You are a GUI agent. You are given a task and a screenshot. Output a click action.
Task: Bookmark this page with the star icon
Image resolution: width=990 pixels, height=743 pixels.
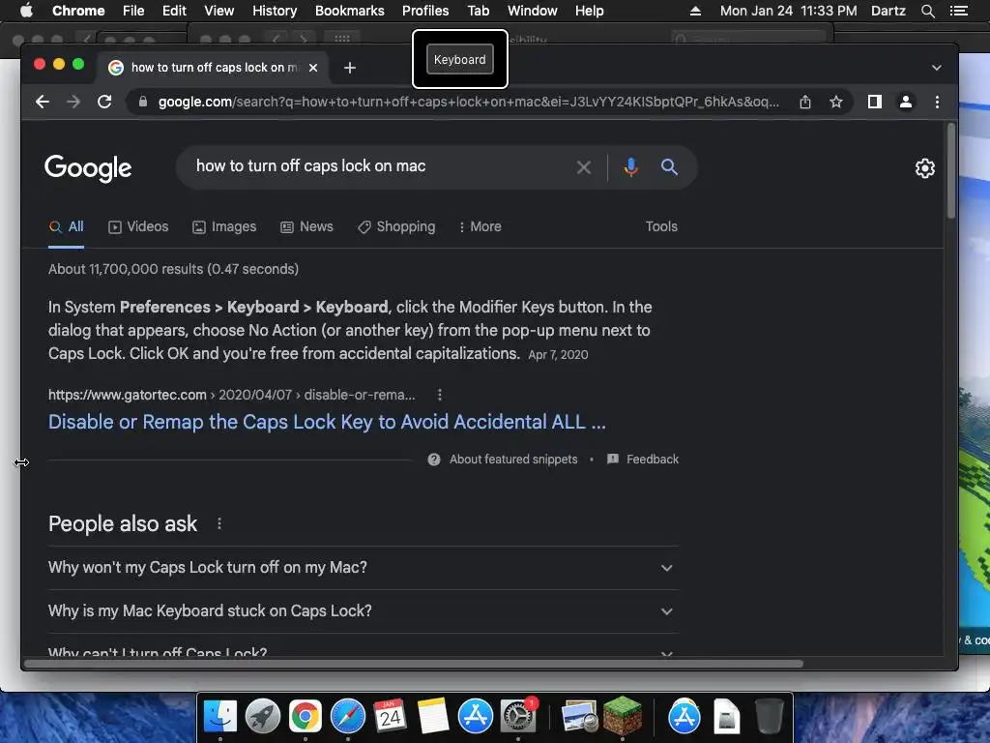(836, 102)
